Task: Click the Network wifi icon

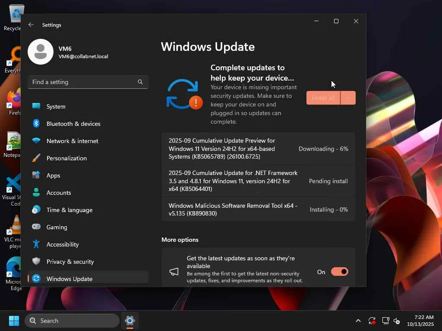Action: tap(36, 141)
